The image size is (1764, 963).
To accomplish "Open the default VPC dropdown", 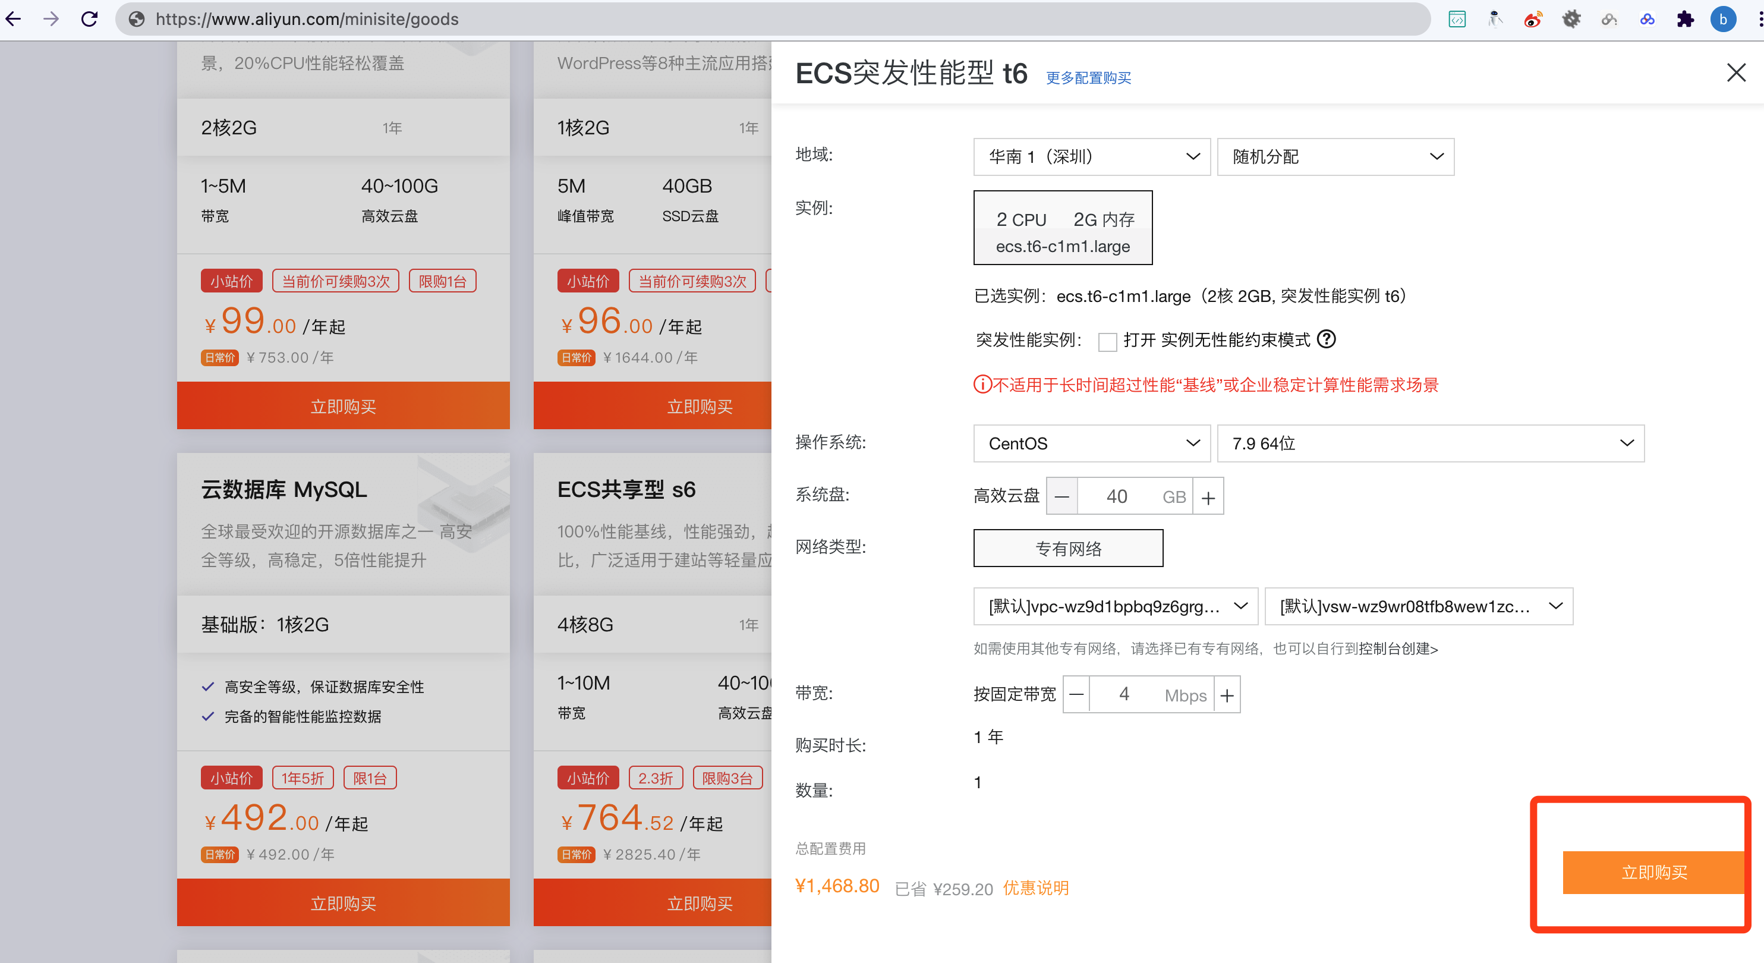I will click(1116, 606).
